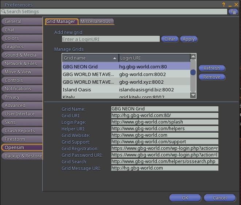Click the Enter a LoginURI field
Screen dimensions: 241x205
[x=110, y=39]
